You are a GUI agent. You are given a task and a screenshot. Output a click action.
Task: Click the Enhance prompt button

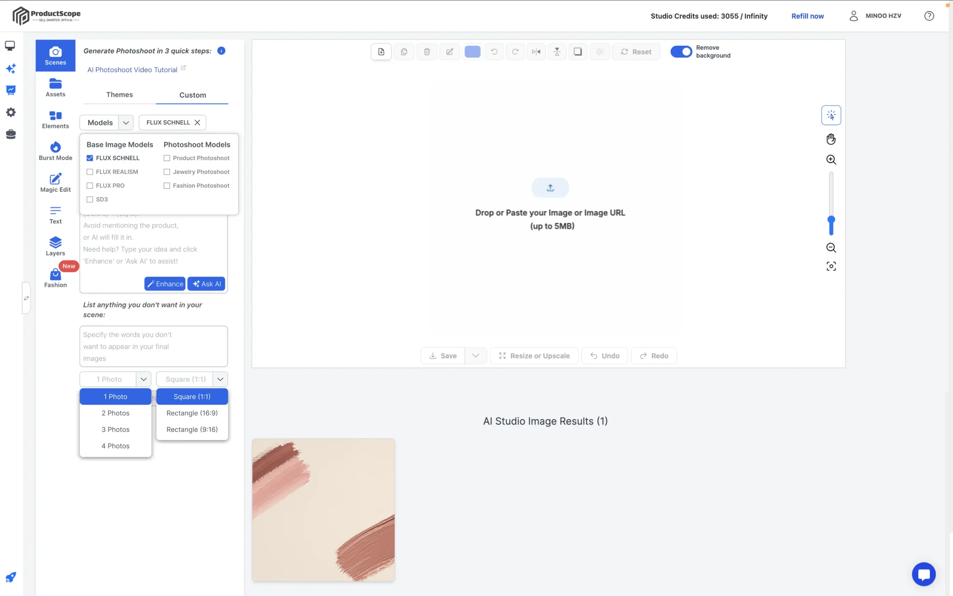[165, 284]
